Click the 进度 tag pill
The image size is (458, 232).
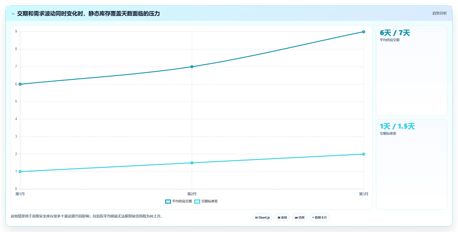point(300,217)
